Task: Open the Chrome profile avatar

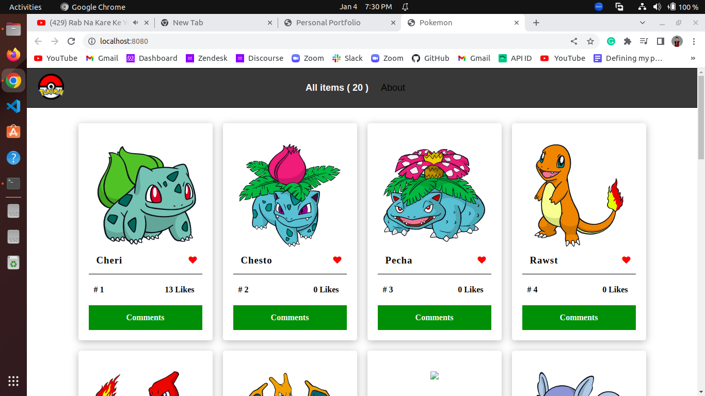Action: [677, 41]
